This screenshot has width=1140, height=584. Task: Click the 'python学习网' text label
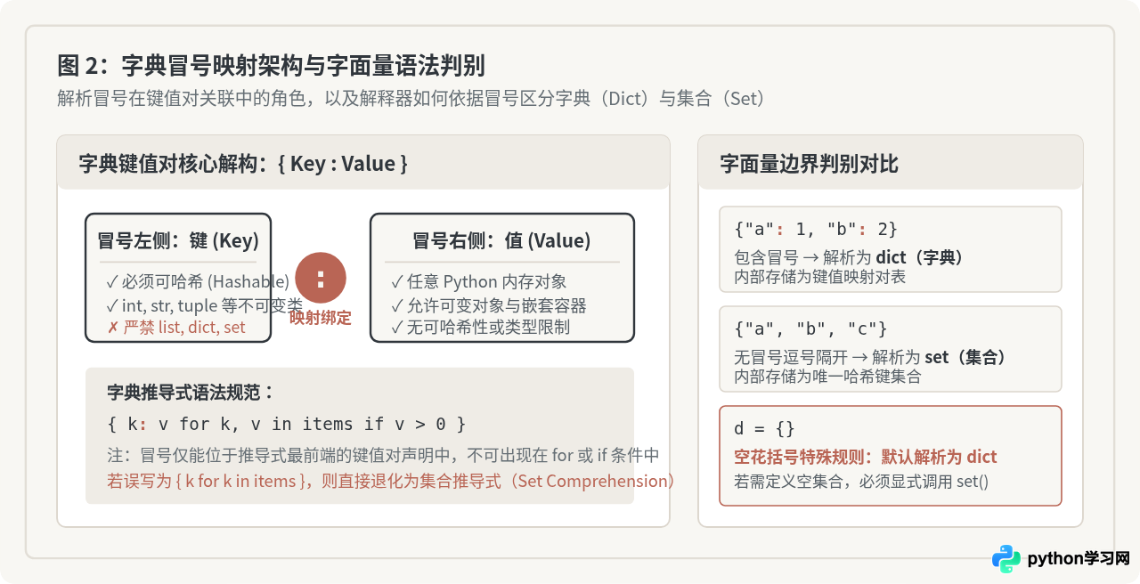(1079, 559)
